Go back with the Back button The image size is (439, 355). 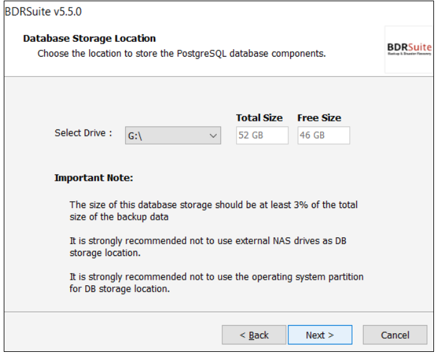pyautogui.click(x=254, y=335)
